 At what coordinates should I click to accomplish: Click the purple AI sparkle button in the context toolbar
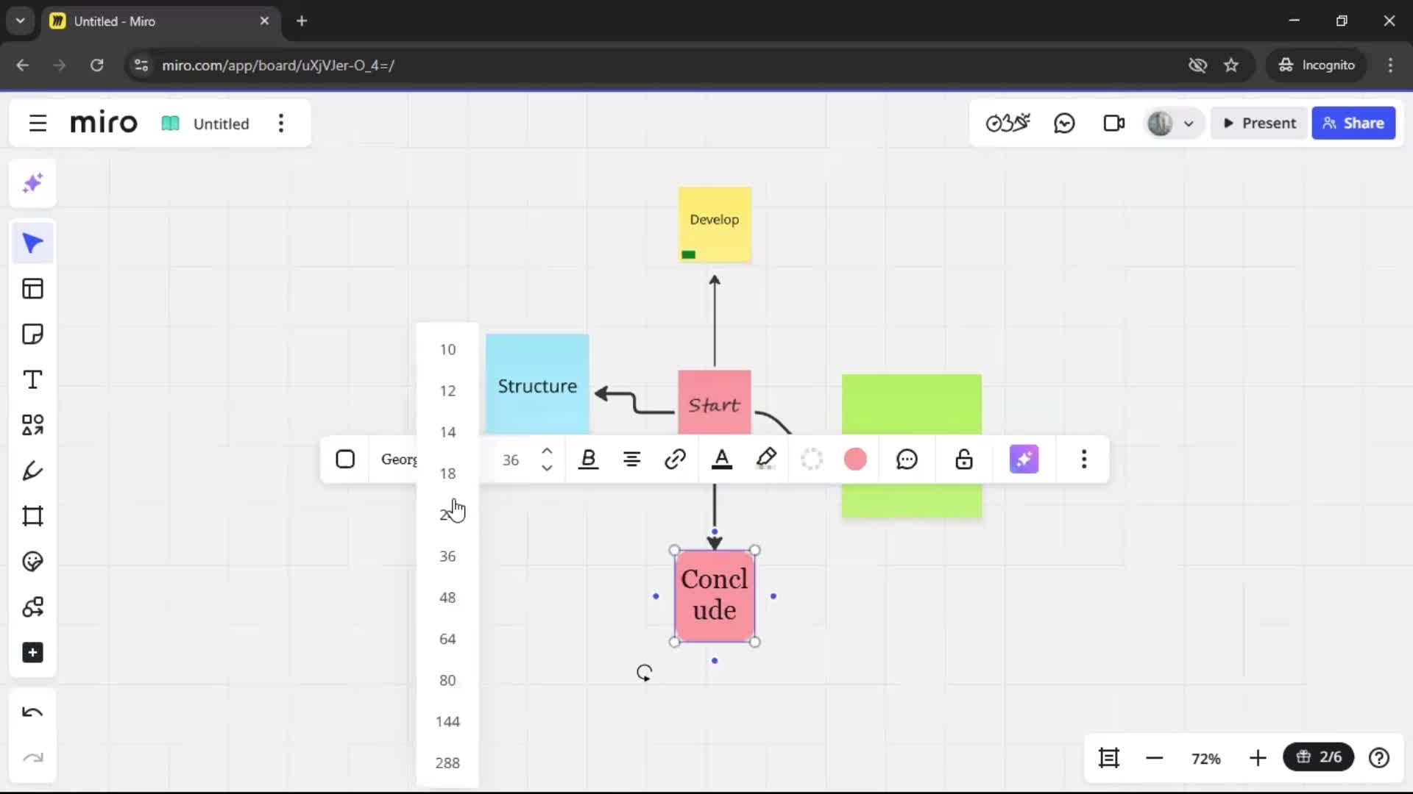tap(1024, 459)
